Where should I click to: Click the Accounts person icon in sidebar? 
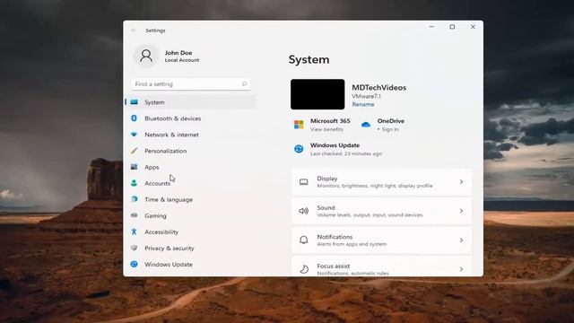tap(134, 183)
